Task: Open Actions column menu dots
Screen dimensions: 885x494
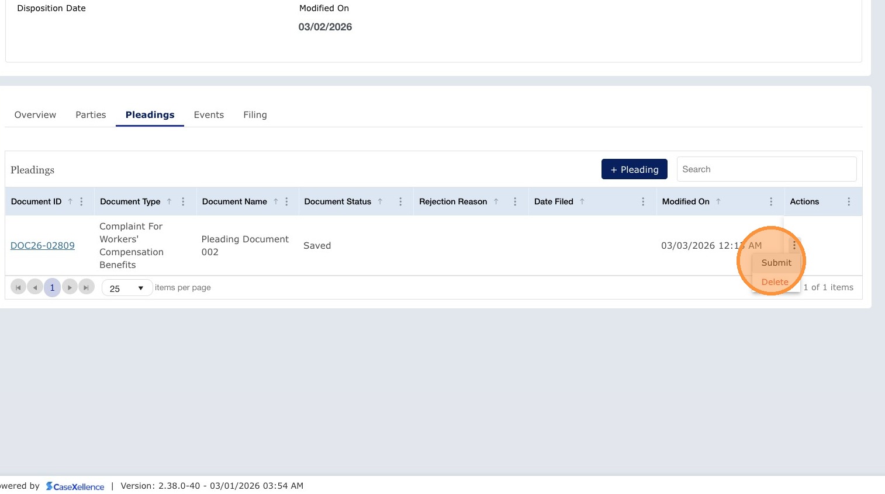Action: pyautogui.click(x=849, y=201)
